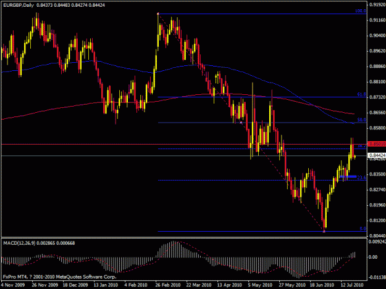Select the 61.8 Fibonacci level label
386x289 pixels.
(x=362, y=94)
